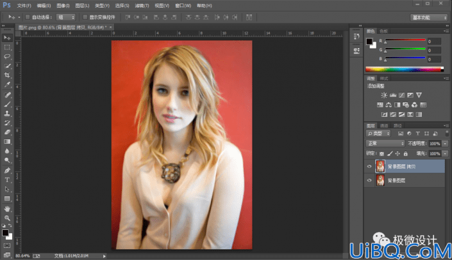Select the Rectangular Marquee tool

[x=7, y=47]
